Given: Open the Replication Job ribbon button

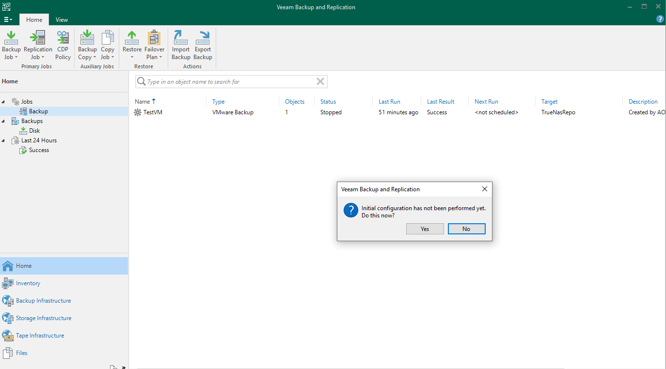Looking at the screenshot, I should pos(38,45).
